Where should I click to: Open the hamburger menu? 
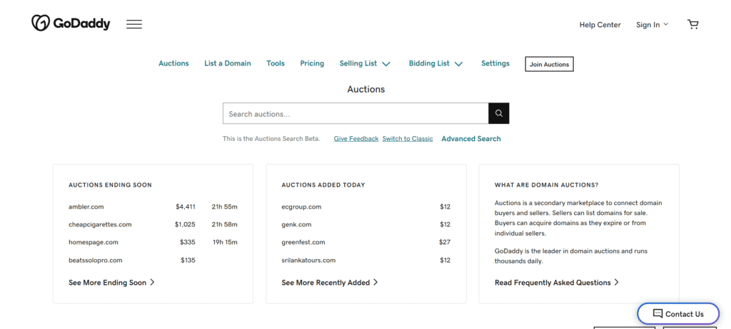134,24
